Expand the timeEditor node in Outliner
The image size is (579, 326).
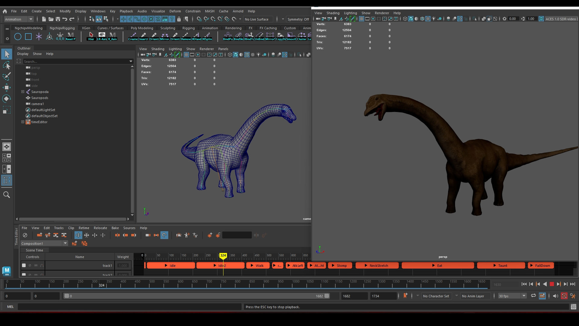[x=23, y=122]
